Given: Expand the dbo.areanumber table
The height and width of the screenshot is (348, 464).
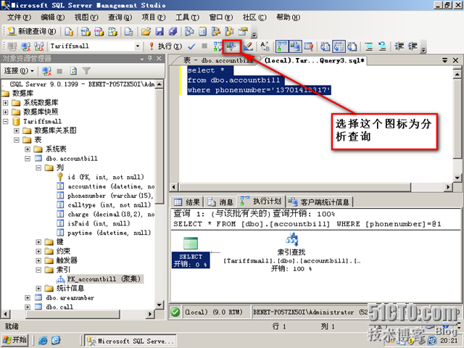Looking at the screenshot, I should (x=28, y=298).
